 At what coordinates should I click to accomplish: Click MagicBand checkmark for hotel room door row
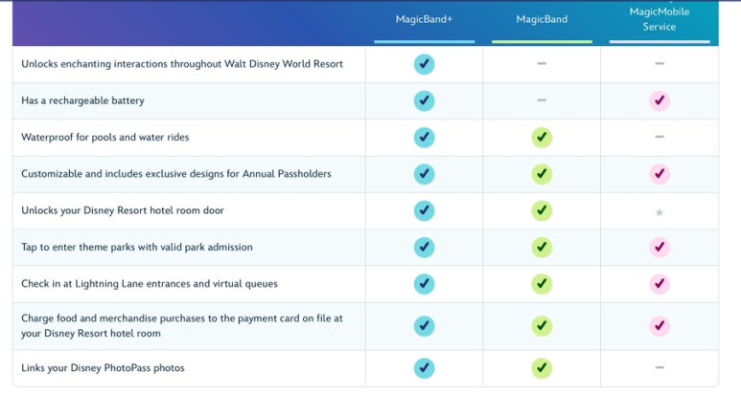tap(542, 210)
